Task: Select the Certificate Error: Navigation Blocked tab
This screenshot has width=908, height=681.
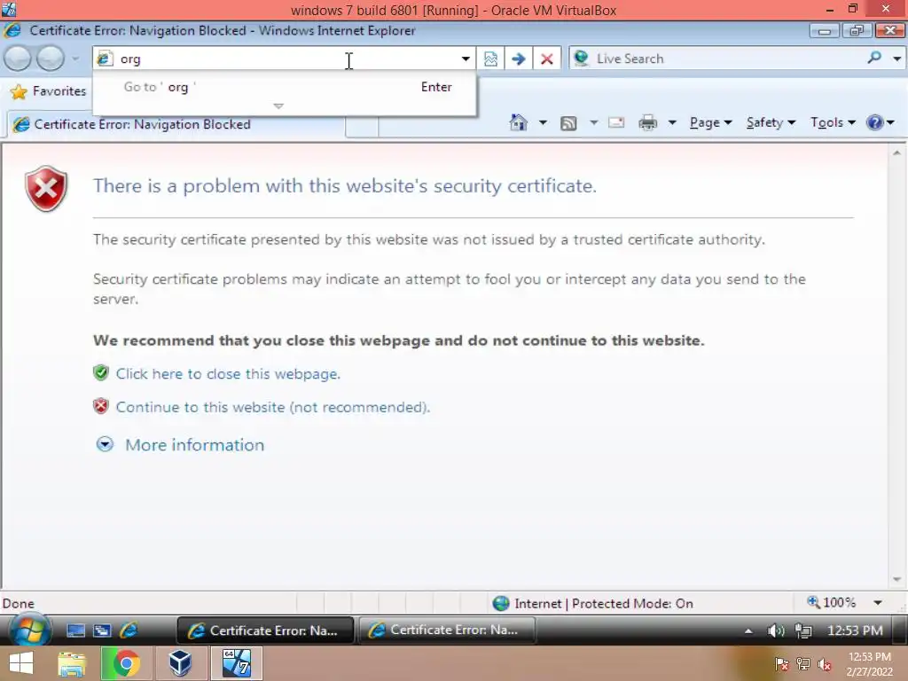Action: pyautogui.click(x=176, y=124)
